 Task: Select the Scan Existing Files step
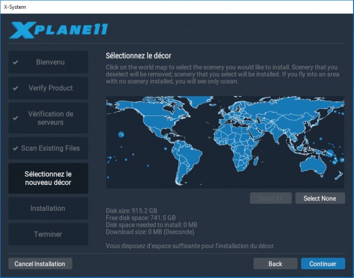tap(48, 148)
